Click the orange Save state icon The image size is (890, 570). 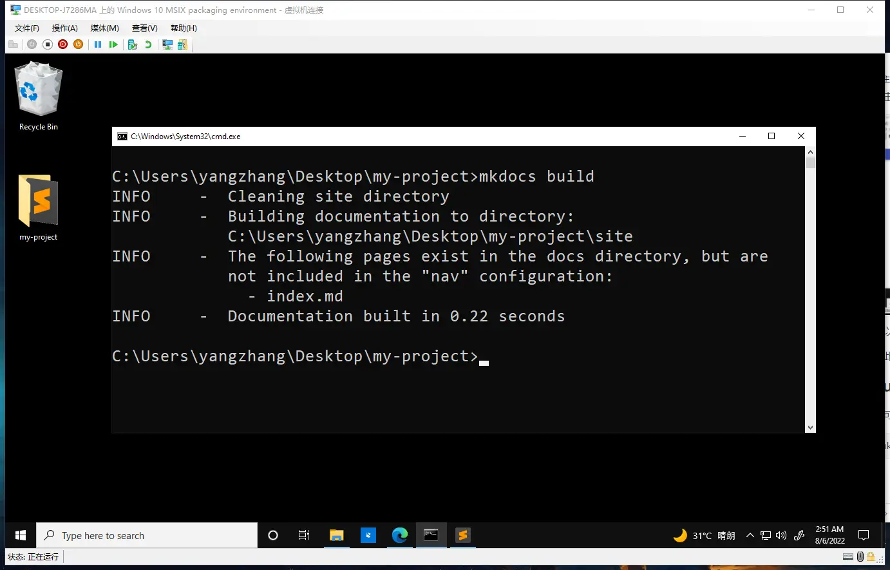point(78,44)
